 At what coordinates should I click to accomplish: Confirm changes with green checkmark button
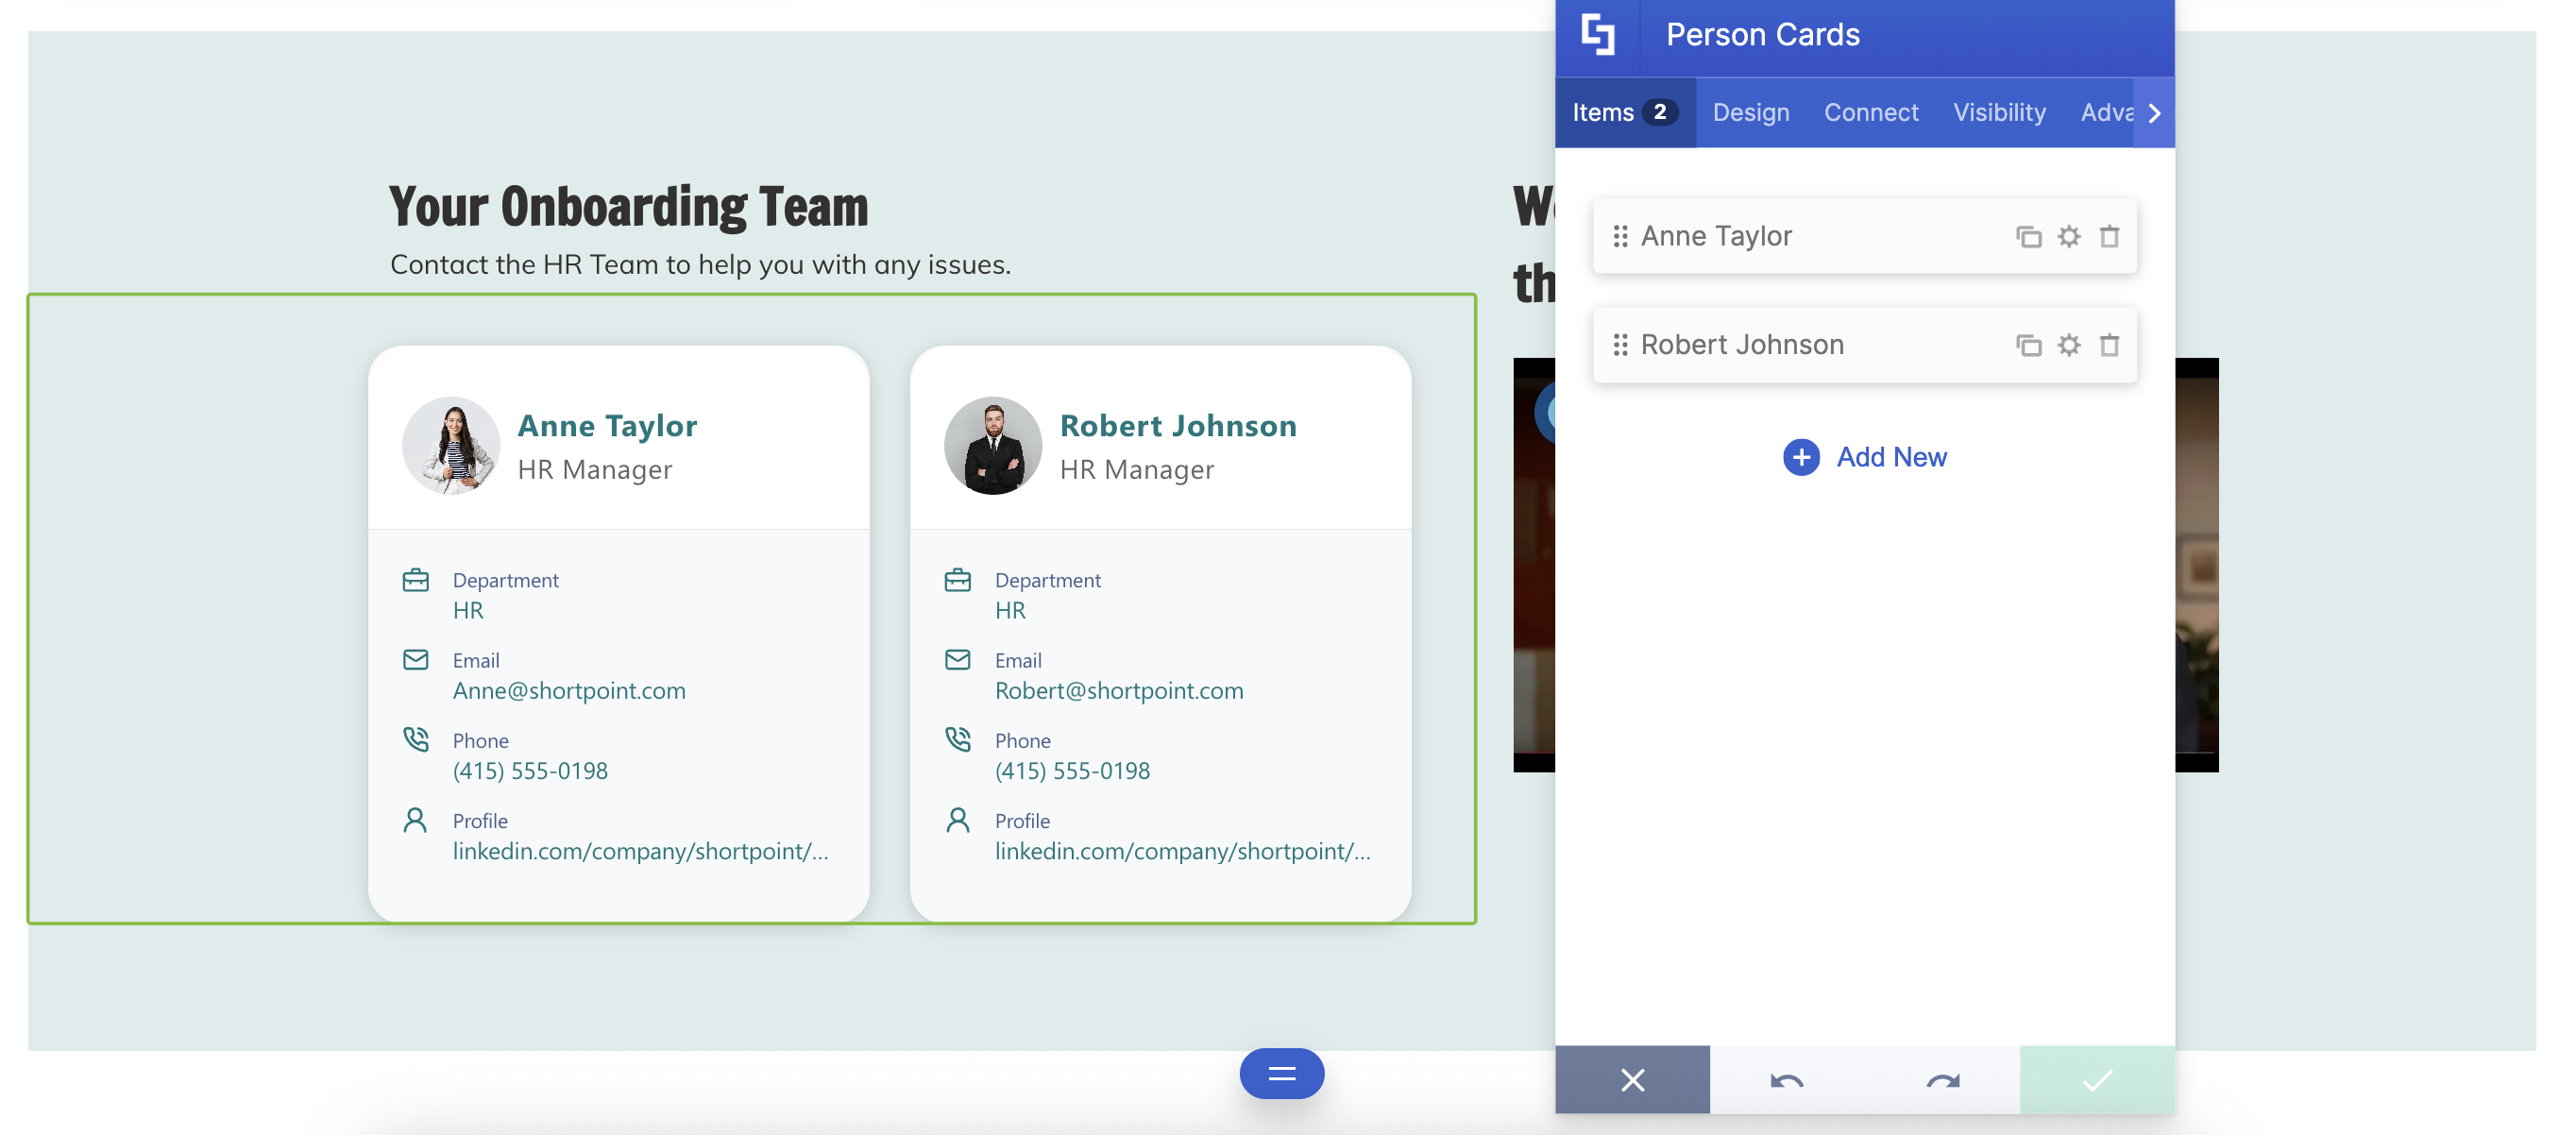(x=2096, y=1080)
